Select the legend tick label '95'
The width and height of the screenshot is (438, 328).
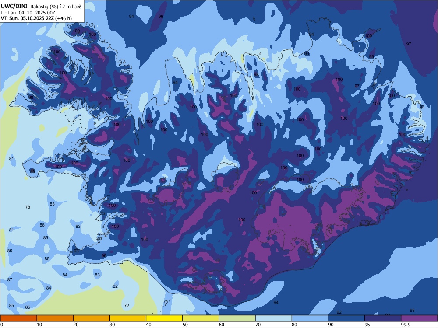click(367, 325)
